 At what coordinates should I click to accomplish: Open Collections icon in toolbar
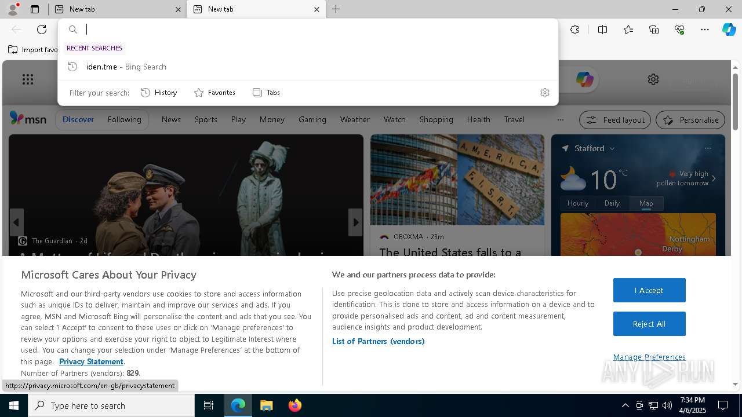pos(654,30)
